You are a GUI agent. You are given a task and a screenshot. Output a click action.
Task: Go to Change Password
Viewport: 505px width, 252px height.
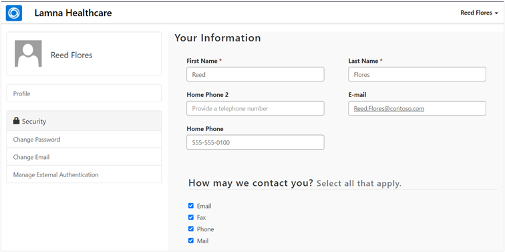[84, 140]
